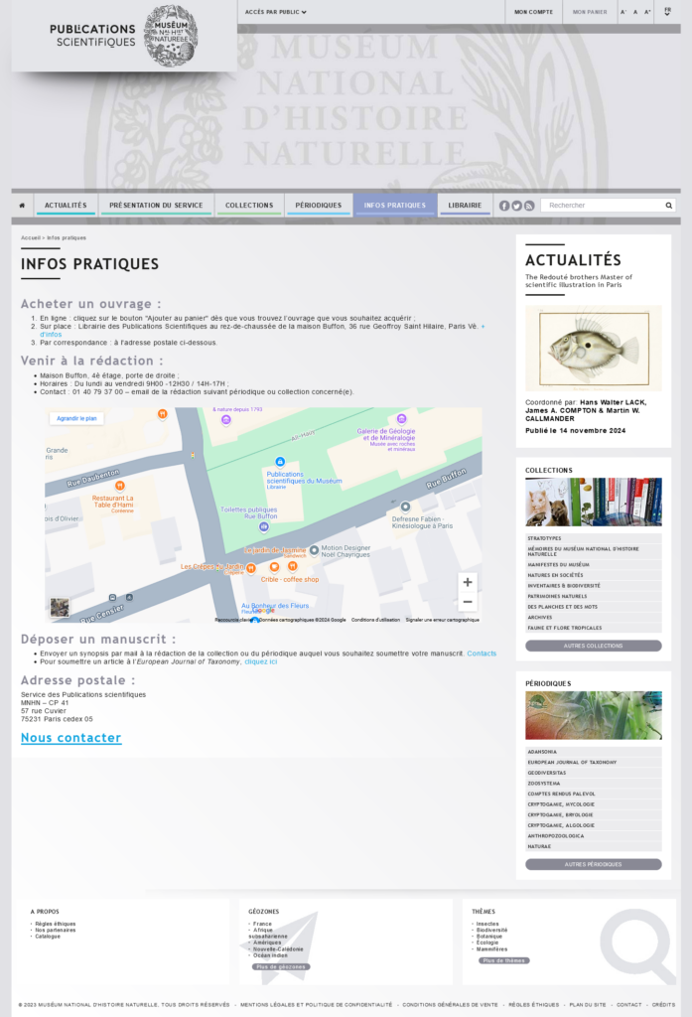
Task: Click Mon compte in top bar
Action: tap(534, 12)
